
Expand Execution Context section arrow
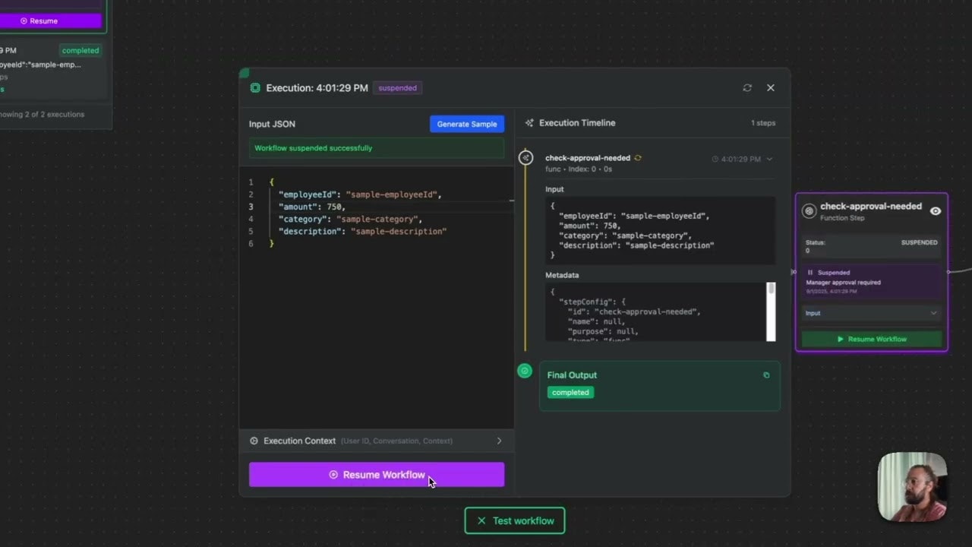pyautogui.click(x=499, y=441)
